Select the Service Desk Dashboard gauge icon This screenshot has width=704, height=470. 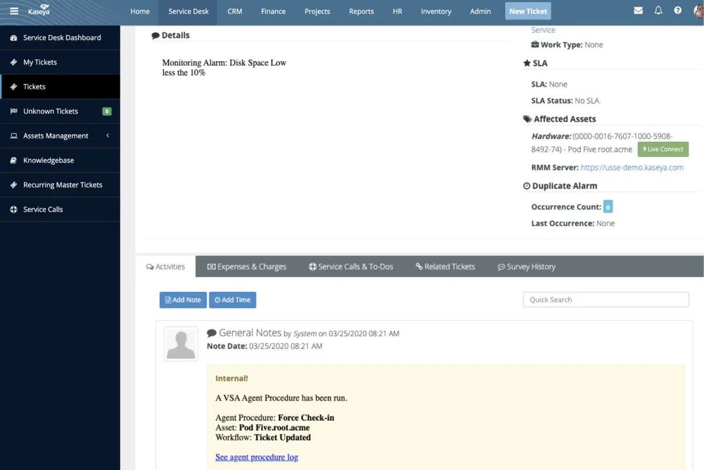tap(13, 38)
